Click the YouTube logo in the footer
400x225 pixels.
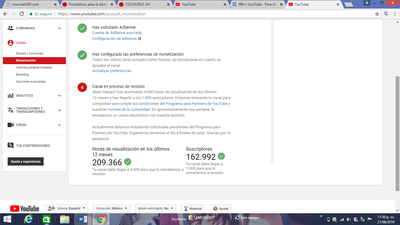coord(25,209)
